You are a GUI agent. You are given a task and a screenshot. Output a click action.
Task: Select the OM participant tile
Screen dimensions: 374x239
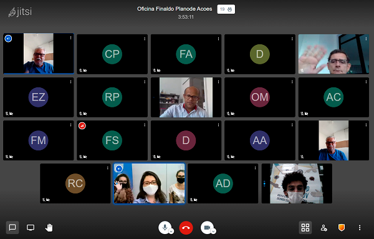[x=260, y=97]
